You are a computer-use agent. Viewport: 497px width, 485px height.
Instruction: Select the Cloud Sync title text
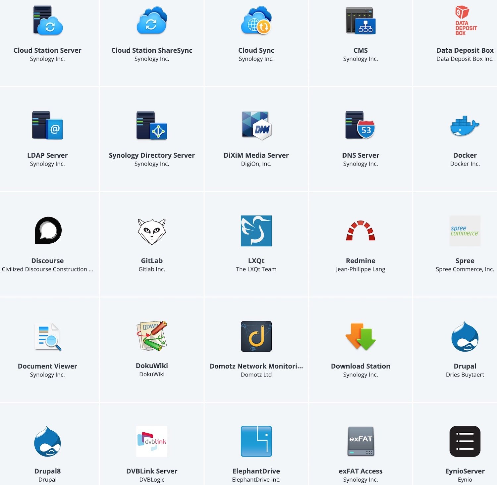(x=256, y=50)
